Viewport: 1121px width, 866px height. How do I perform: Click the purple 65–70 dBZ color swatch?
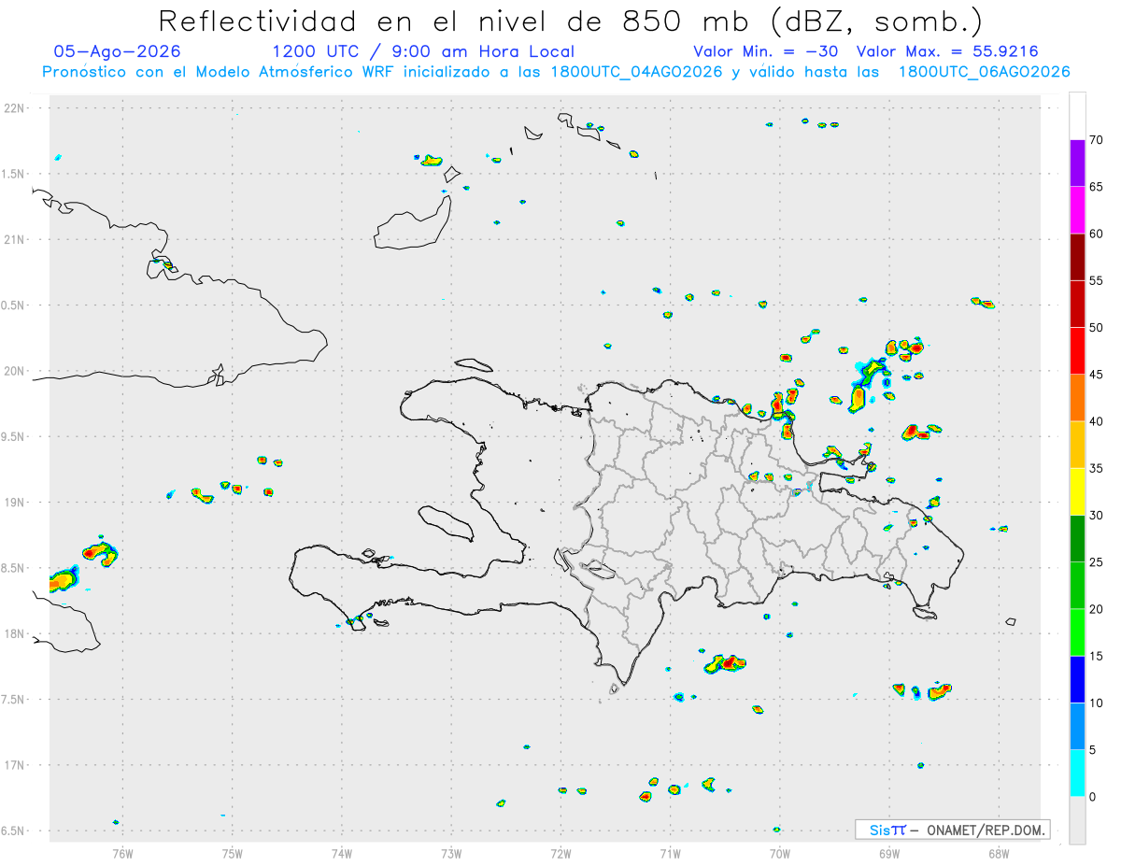click(1078, 163)
